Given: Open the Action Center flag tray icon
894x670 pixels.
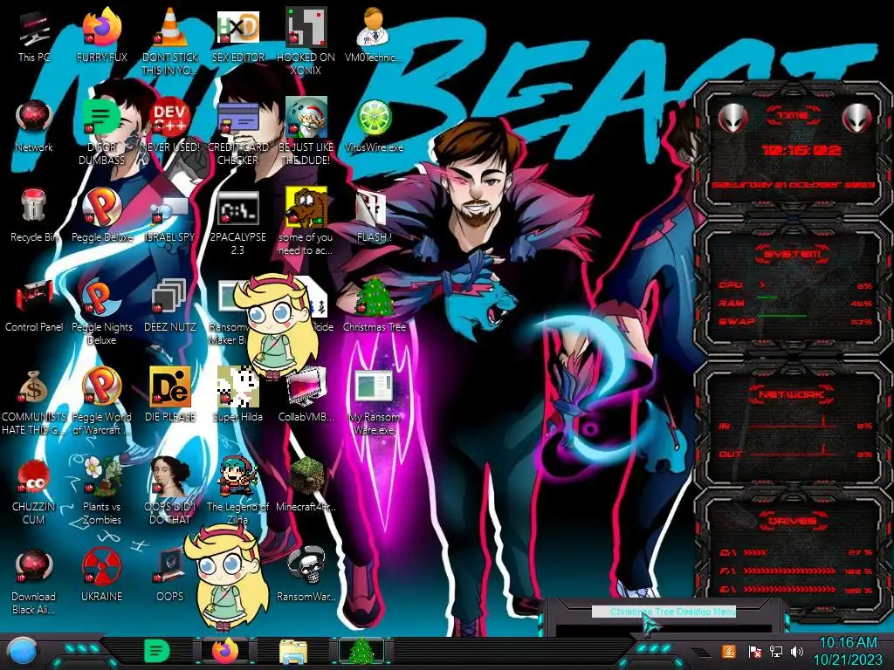Looking at the screenshot, I should 754,651.
